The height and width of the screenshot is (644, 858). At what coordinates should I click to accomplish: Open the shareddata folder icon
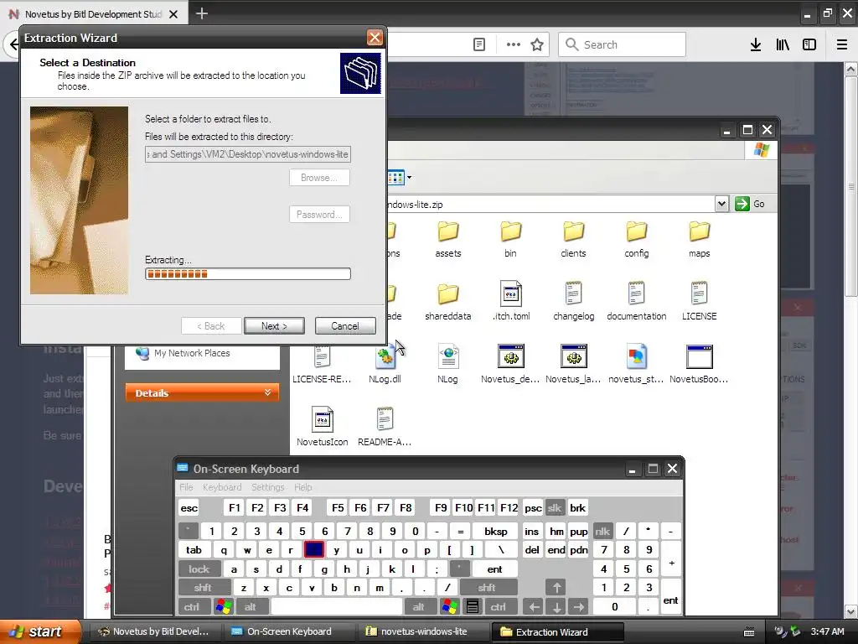[448, 294]
